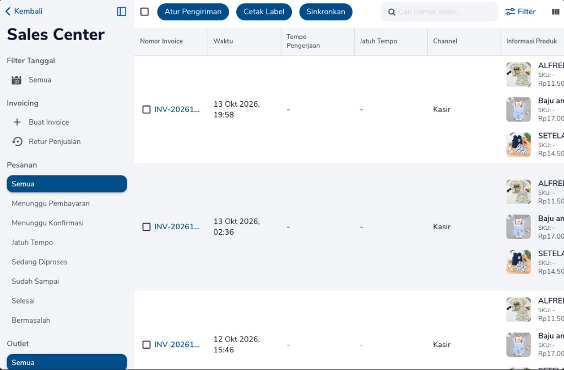
Task: Click the Filter sliders icon
Action: (510, 12)
